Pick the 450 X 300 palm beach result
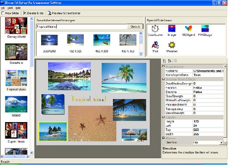Viewport: 228px width, 165px height. [128, 40]
